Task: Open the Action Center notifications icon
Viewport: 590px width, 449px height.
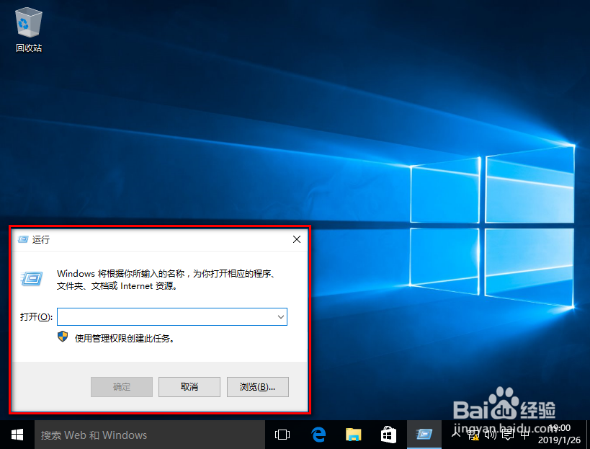Action: click(508, 435)
